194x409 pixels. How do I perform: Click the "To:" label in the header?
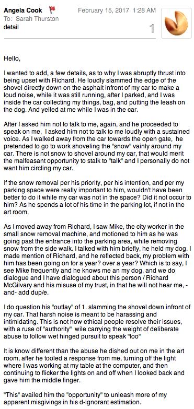(x=8, y=19)
